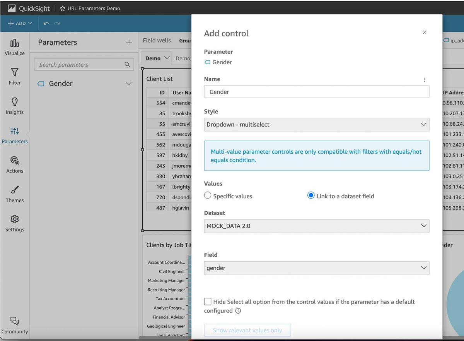Image resolution: width=464 pixels, height=341 pixels.
Task: Open the Filter panel icon
Action: pyautogui.click(x=14, y=72)
